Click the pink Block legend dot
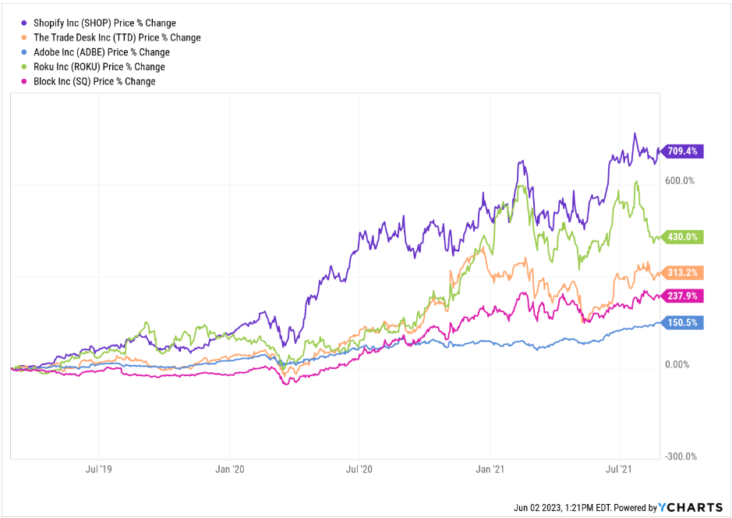Image resolution: width=732 pixels, height=518 pixels. coord(25,81)
